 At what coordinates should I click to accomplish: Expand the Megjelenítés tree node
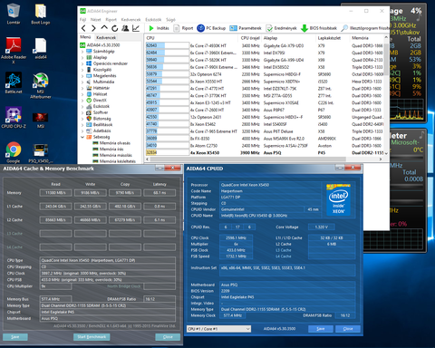[x=82, y=76]
